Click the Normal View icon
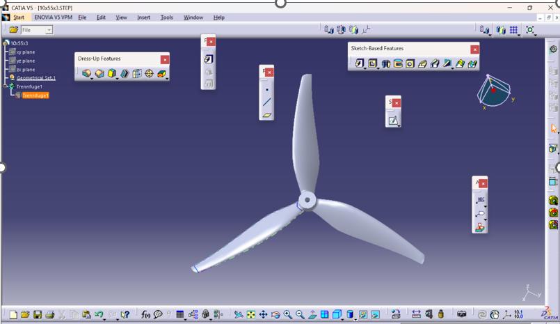 pyautogui.click(x=312, y=314)
